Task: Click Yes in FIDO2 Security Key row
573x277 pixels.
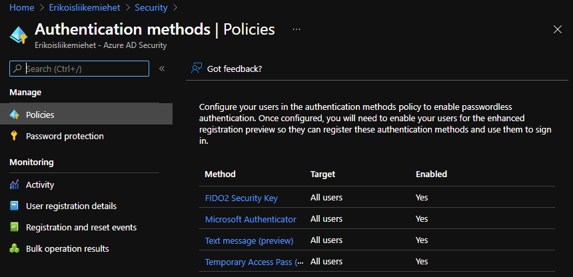Action: (422, 198)
